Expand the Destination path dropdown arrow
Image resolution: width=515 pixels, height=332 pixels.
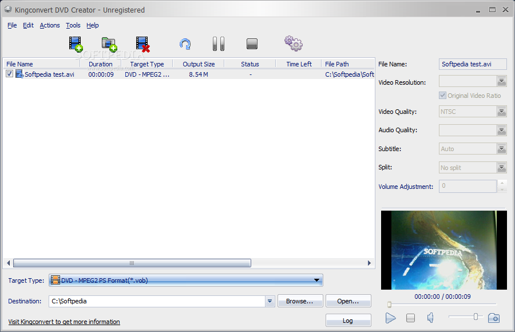pyautogui.click(x=270, y=301)
